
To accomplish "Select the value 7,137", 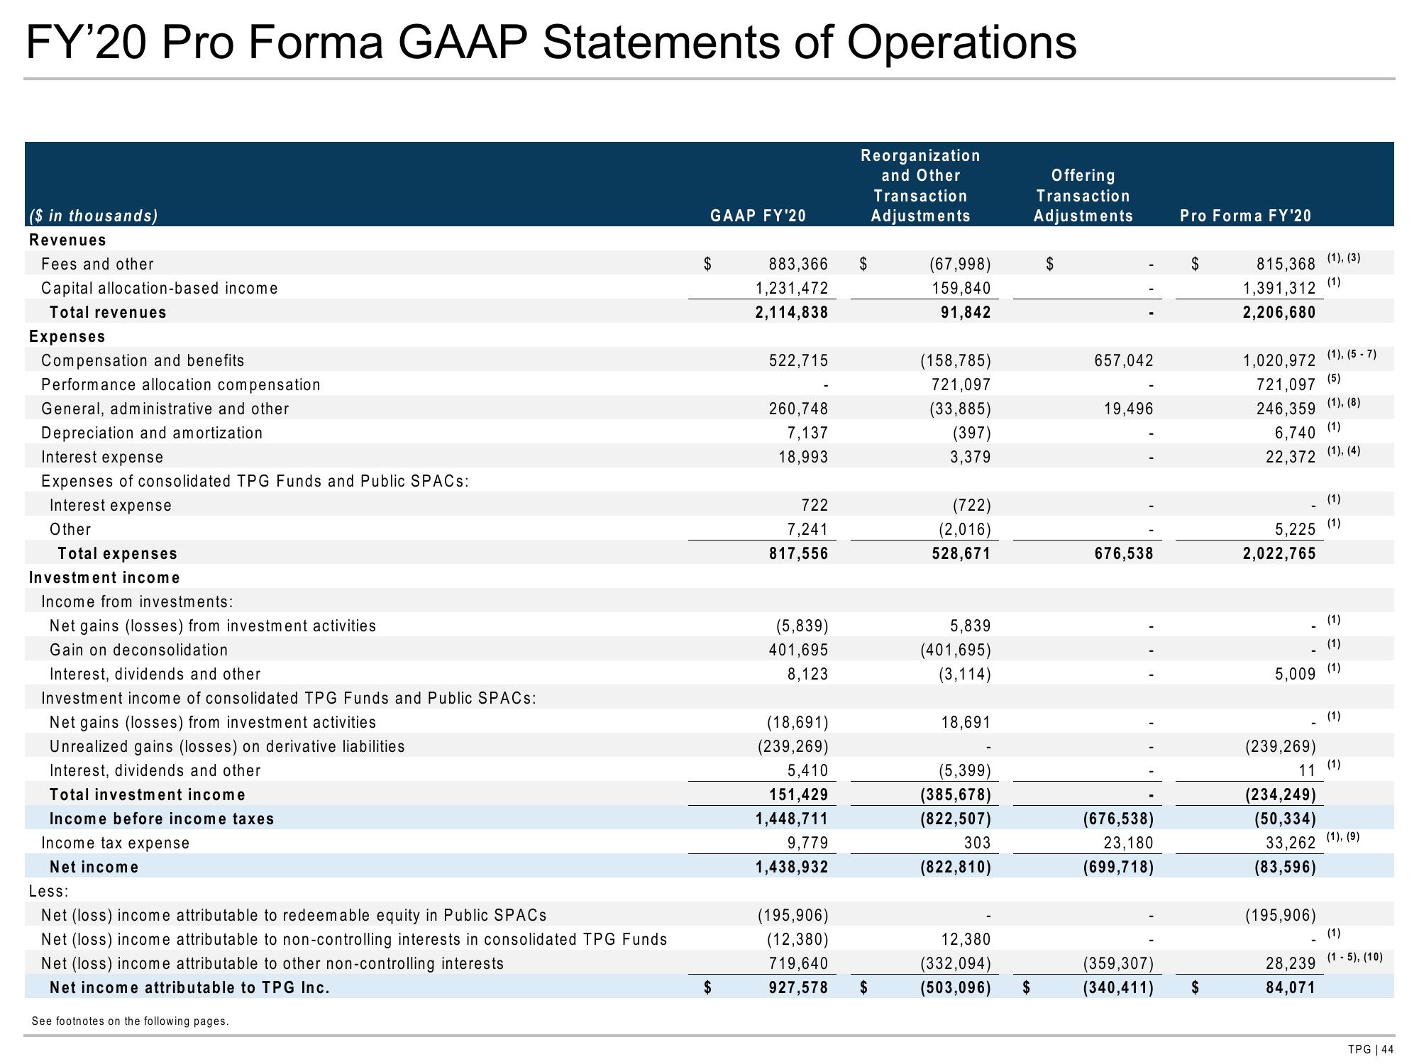I will (x=808, y=433).
